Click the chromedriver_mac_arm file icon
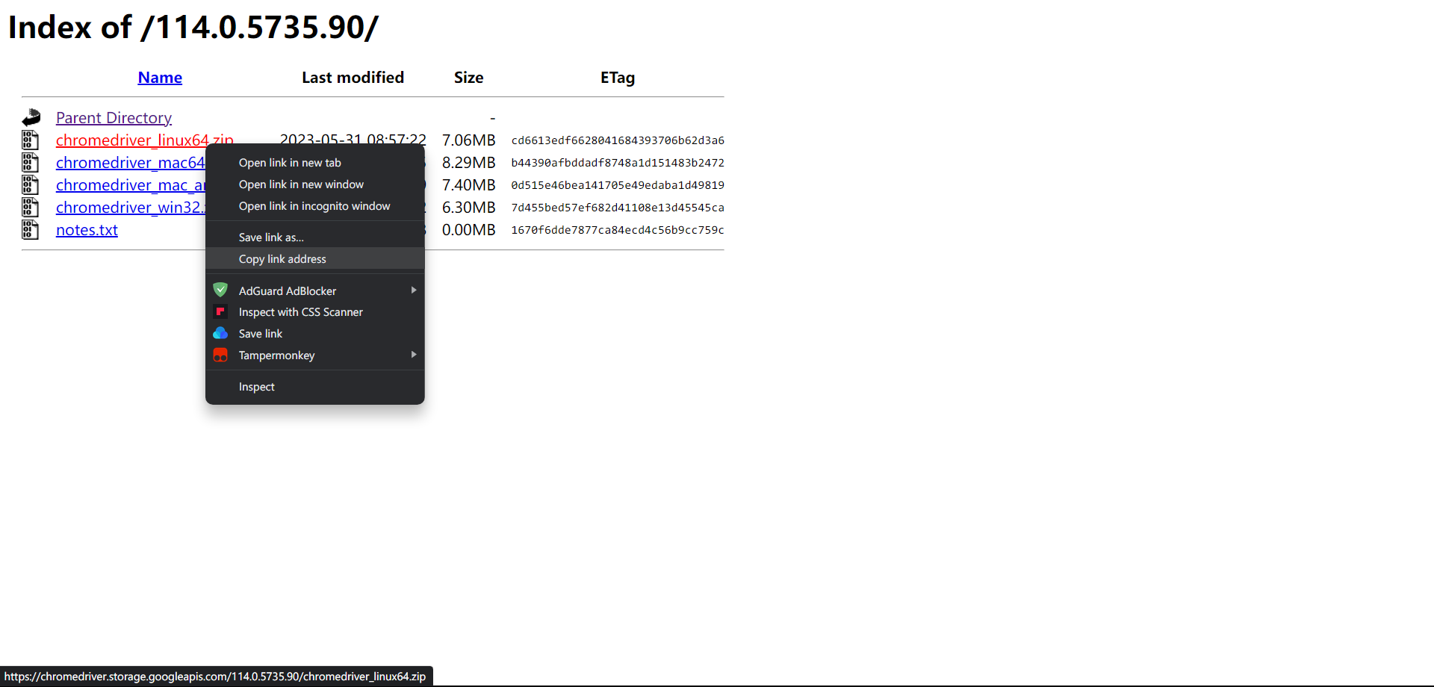Screen dimensions: 1434x687 (x=31, y=184)
